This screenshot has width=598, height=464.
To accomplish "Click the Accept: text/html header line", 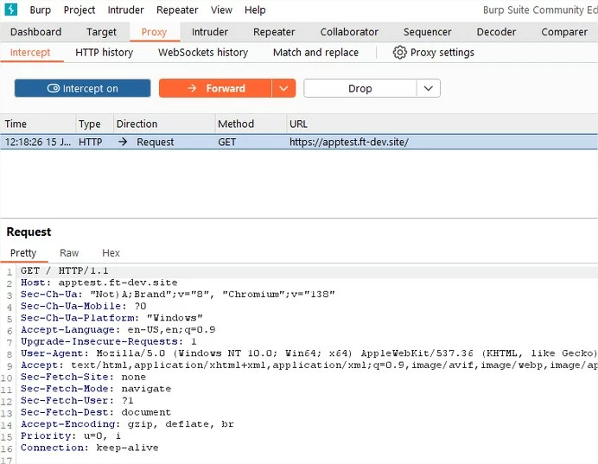I will tap(309, 365).
